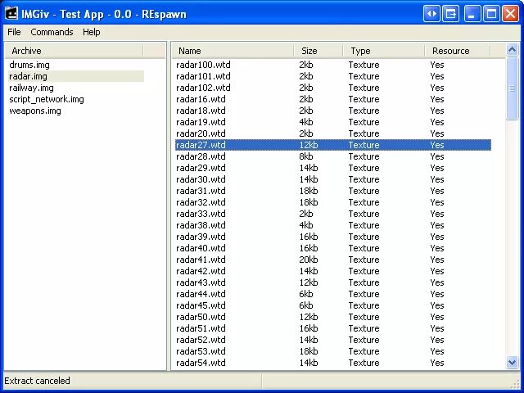Select radar.img archive
Screen dimensions: 524x393
(76, 76)
